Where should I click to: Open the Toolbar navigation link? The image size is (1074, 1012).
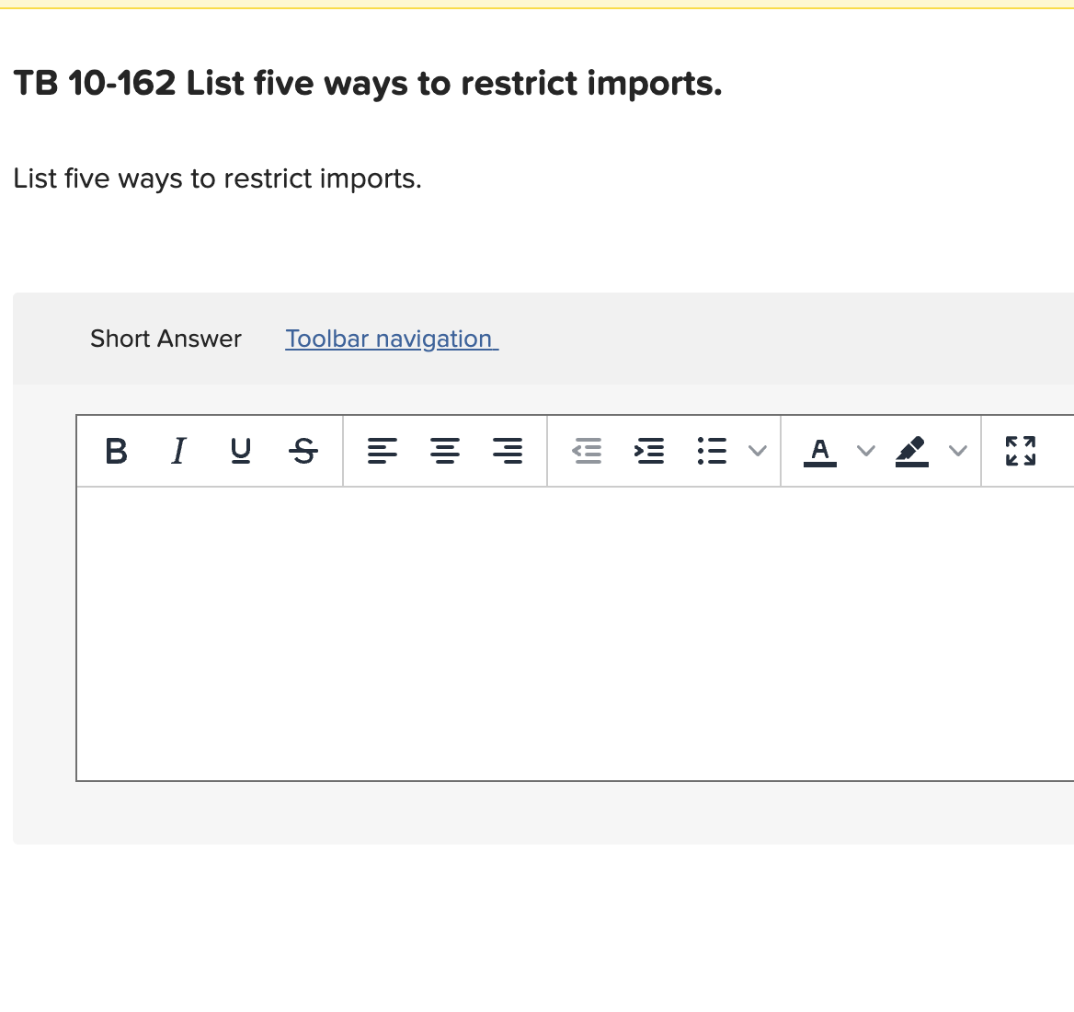tap(391, 339)
